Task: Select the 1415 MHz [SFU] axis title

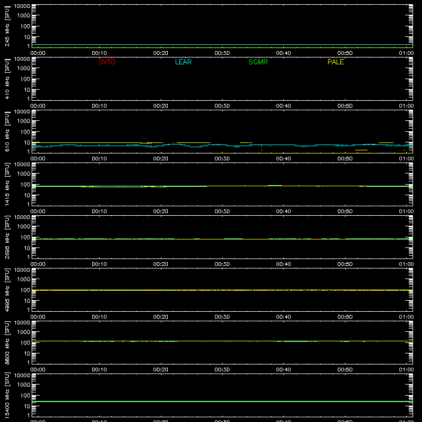Action: click(7, 184)
